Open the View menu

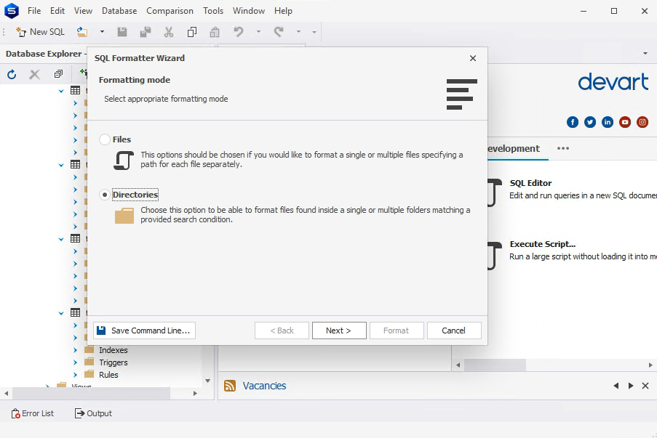pos(84,11)
